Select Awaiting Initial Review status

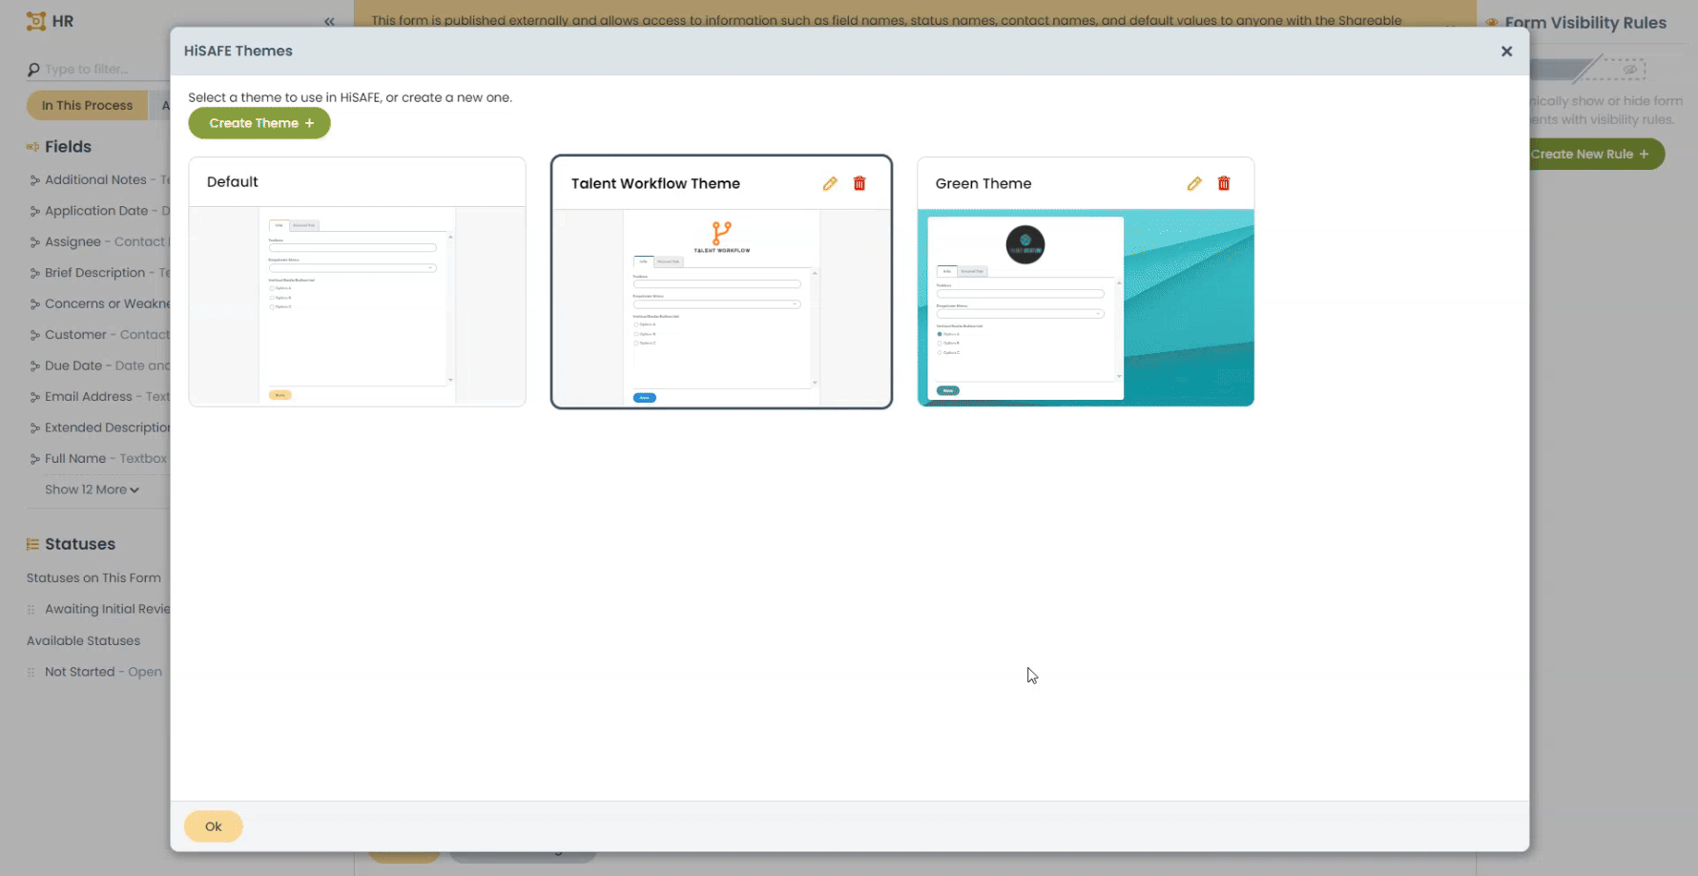click(99, 609)
